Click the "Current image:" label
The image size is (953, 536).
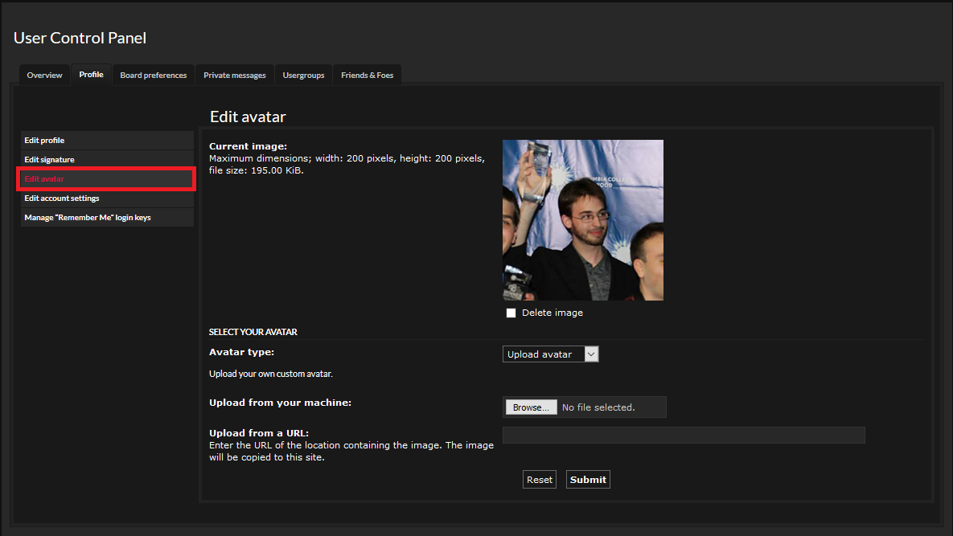tap(248, 146)
